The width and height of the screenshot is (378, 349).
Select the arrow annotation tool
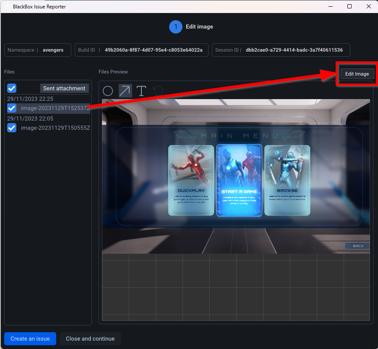tap(125, 91)
